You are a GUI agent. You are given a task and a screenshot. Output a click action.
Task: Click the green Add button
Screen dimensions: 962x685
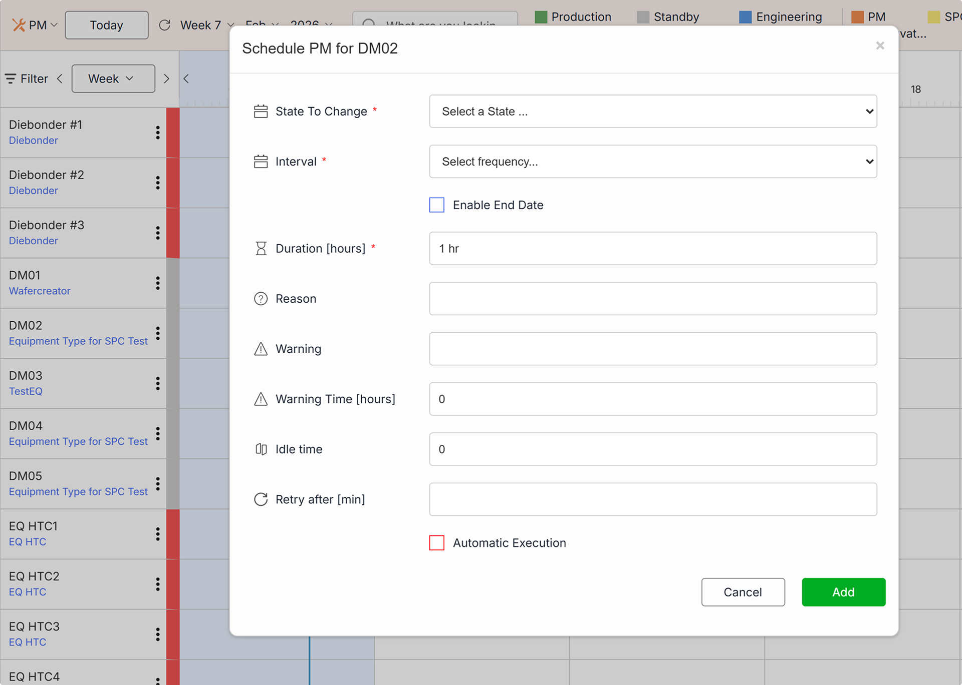(x=843, y=592)
